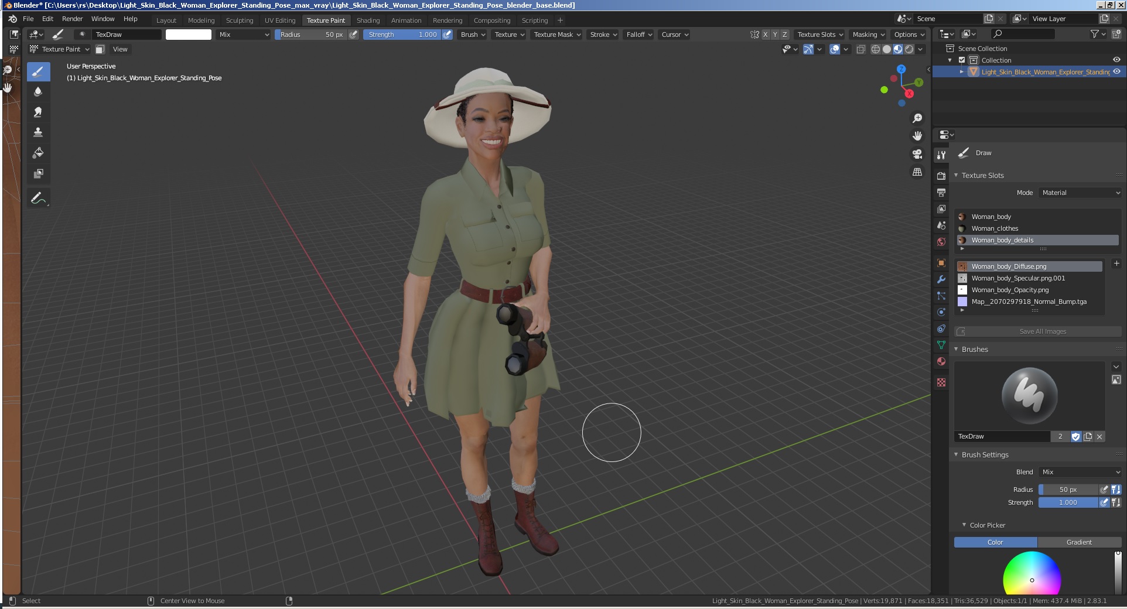Open the Material properties tab
Screen dimensions: 1127x609
941,361
